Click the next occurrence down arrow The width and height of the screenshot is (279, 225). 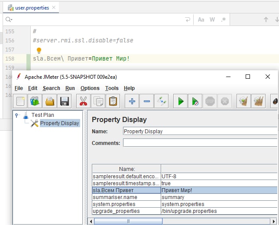pyautogui.click(x=277, y=19)
